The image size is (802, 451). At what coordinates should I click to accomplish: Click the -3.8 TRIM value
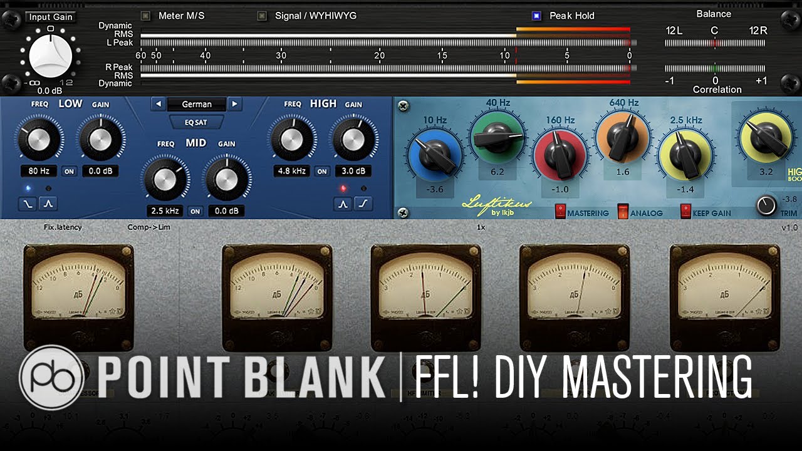tap(789, 200)
